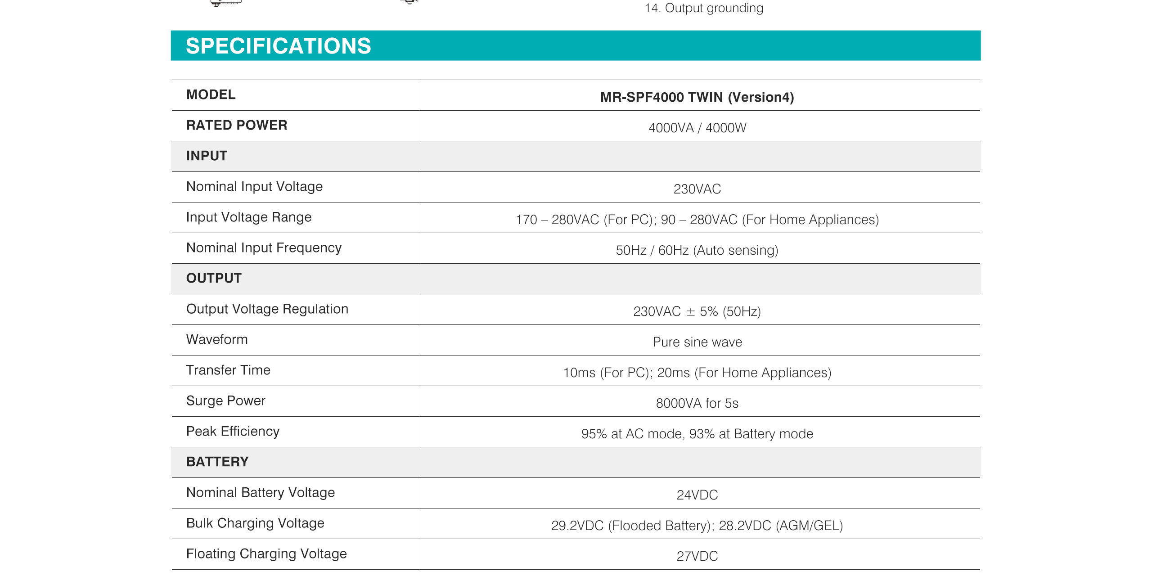The height and width of the screenshot is (576, 1152).
Task: Click the Output grounding list item
Action: point(704,8)
